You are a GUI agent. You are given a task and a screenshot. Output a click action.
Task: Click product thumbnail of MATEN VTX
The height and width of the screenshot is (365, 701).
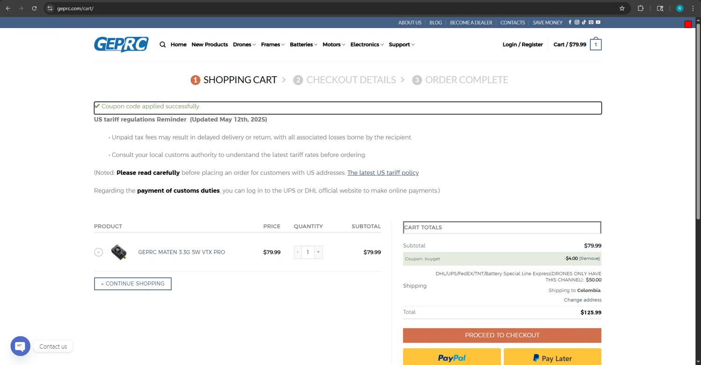119,252
